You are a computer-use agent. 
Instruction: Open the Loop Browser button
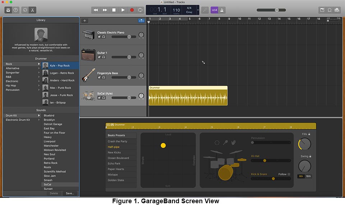[x=330, y=10]
